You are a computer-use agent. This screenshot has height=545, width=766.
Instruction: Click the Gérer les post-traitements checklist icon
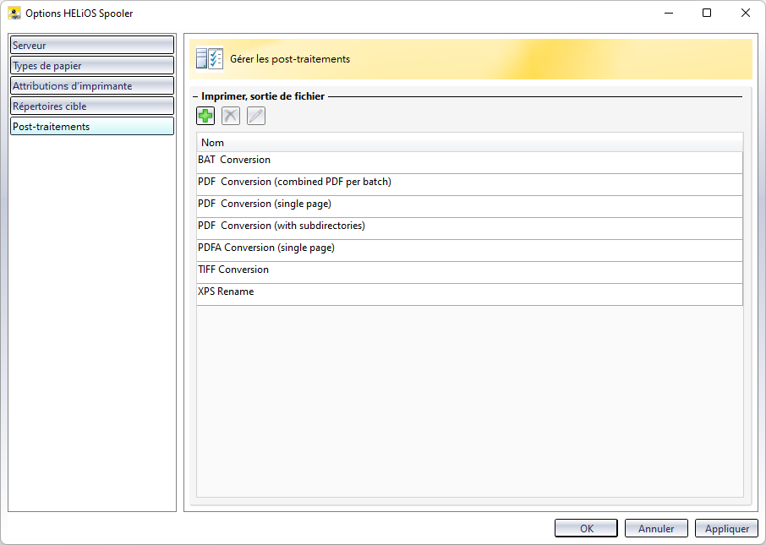(210, 58)
